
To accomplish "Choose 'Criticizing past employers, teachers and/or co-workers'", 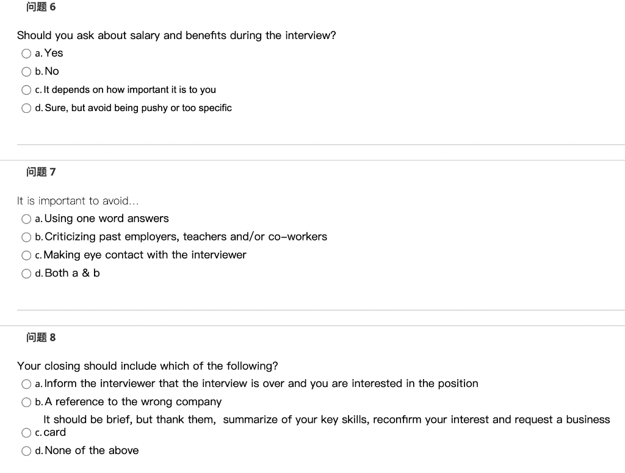I will pyautogui.click(x=26, y=237).
